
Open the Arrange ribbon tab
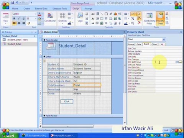pyautogui.click(x=88, y=8)
